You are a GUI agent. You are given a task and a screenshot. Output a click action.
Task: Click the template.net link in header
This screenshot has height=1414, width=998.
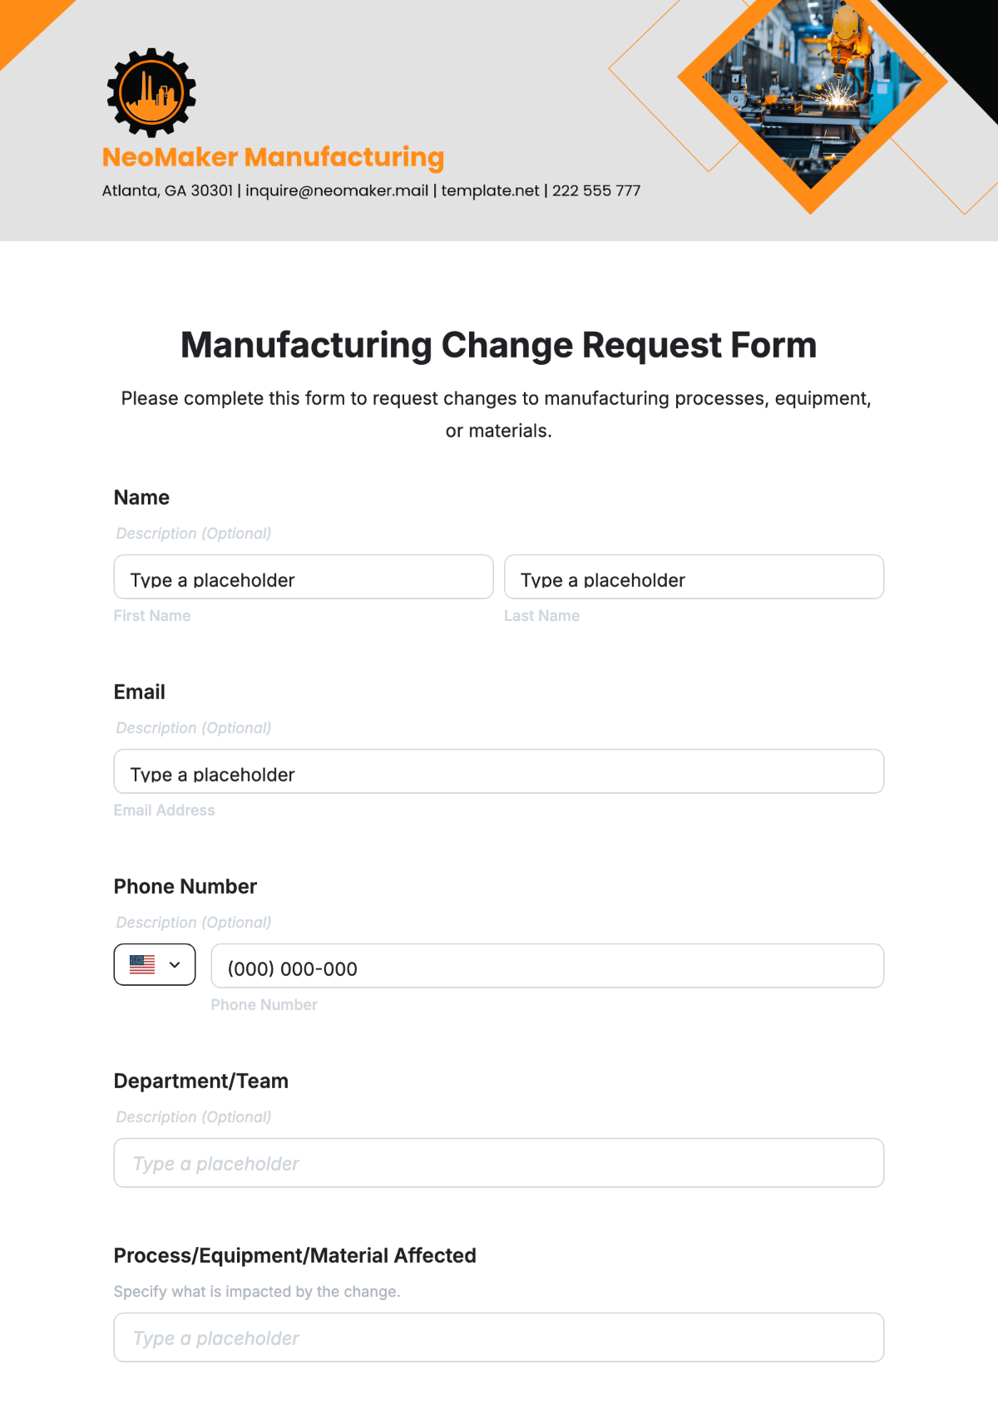click(x=490, y=190)
